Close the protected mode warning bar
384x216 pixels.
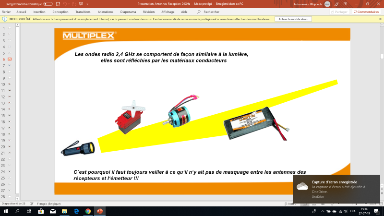[x=380, y=19]
